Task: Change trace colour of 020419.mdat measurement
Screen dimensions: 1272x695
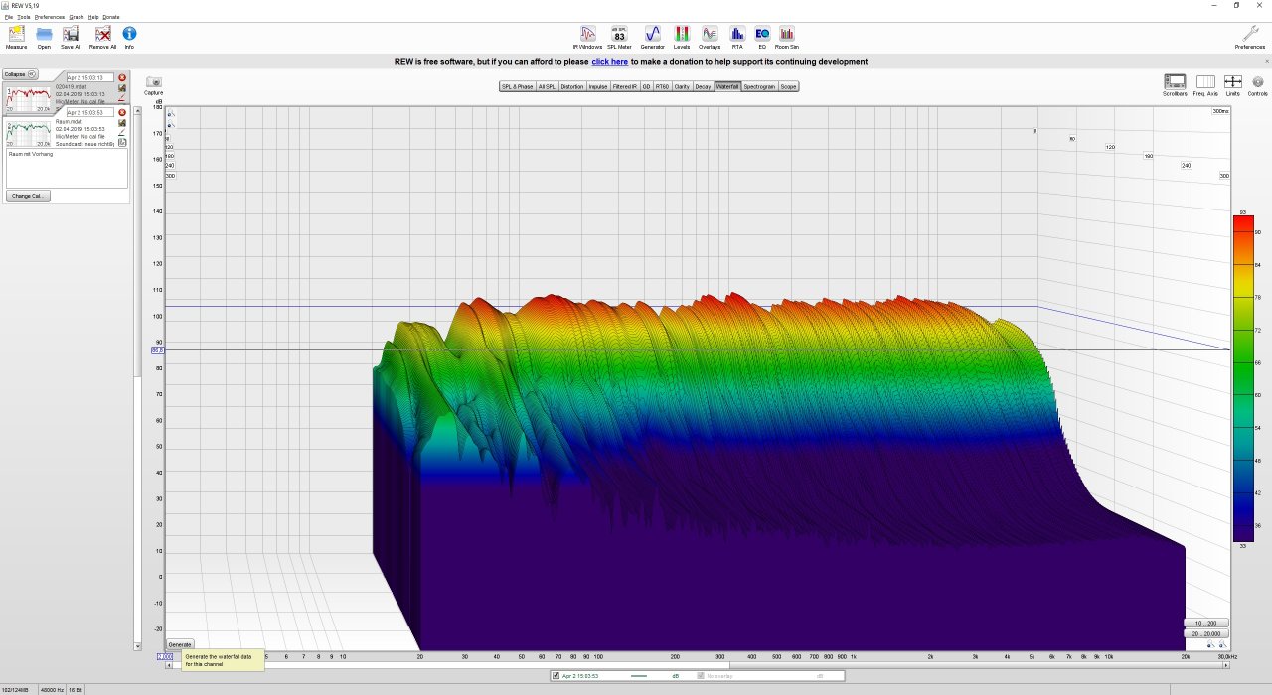Action: point(122,97)
